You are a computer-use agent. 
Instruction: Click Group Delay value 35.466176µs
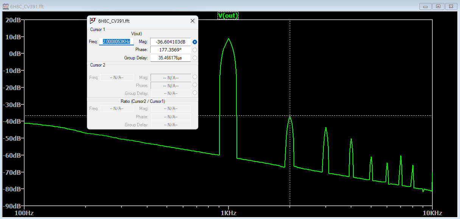(x=171, y=58)
